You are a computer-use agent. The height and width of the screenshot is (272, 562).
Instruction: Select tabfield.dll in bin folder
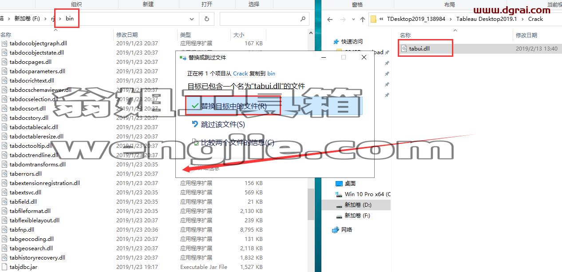[x=23, y=202]
